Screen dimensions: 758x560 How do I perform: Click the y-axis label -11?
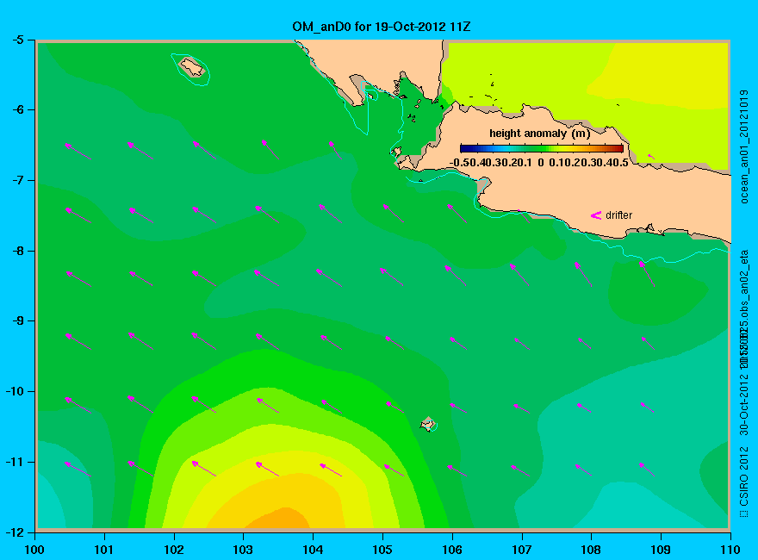tap(15, 462)
